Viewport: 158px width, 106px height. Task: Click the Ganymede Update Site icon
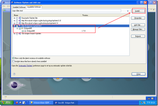20,18
